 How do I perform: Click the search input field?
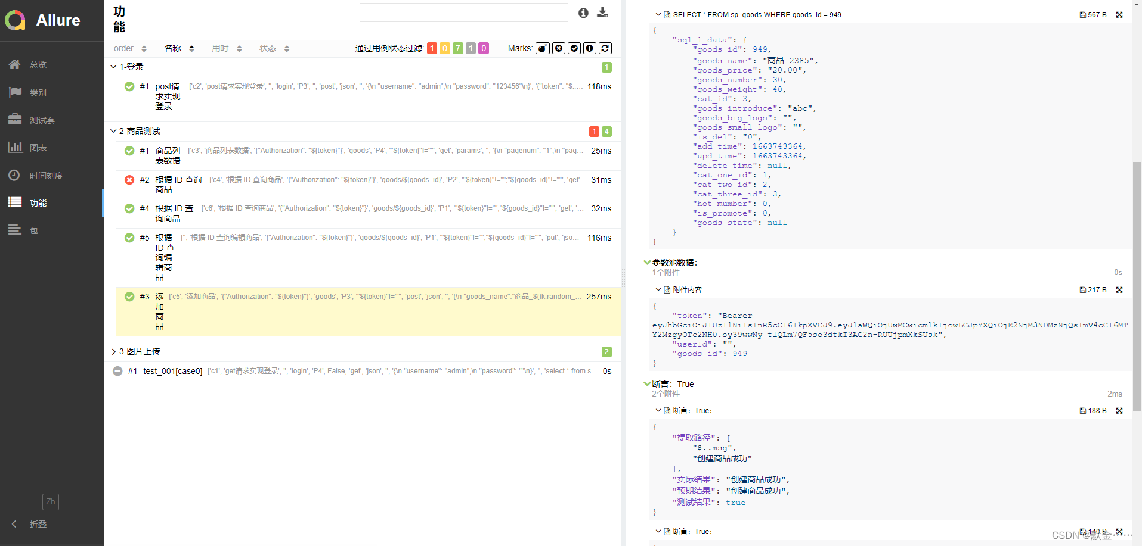coord(463,13)
